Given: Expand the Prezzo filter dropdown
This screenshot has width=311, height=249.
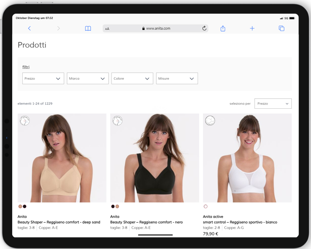Looking at the screenshot, I should click(43, 78).
